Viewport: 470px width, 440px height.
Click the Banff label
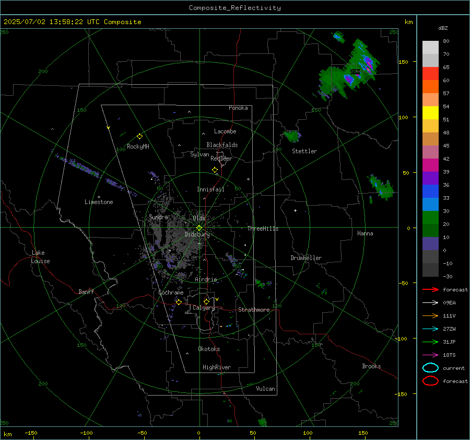86,291
